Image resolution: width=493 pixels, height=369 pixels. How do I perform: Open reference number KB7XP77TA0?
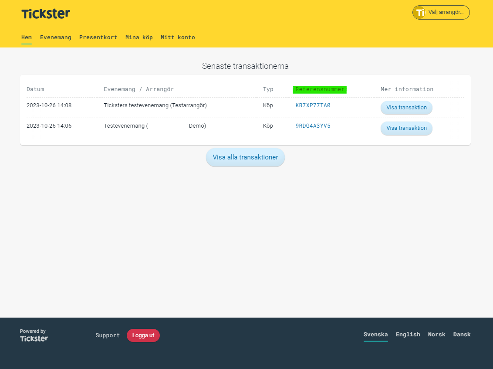pos(313,105)
